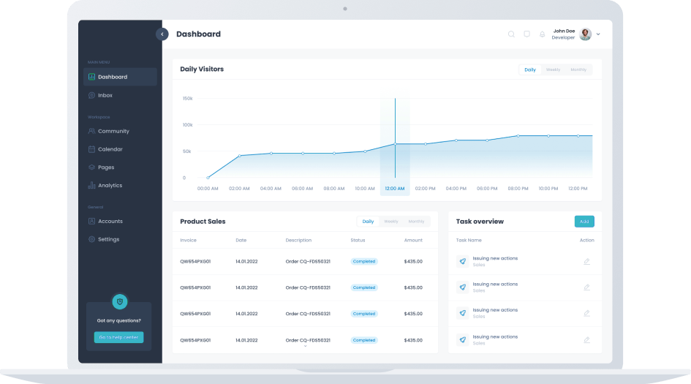The width and height of the screenshot is (691, 384).
Task: Open the messages icon in the header
Action: click(x=526, y=34)
